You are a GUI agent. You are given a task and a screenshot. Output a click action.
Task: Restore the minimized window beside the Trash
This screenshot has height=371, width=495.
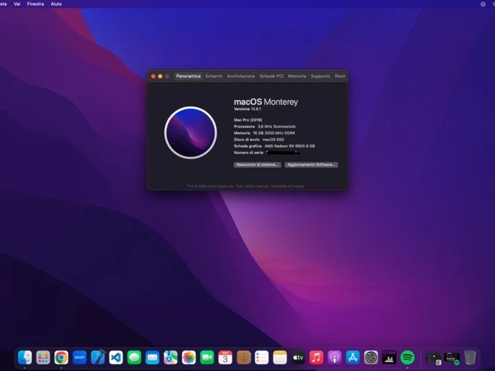point(452,358)
